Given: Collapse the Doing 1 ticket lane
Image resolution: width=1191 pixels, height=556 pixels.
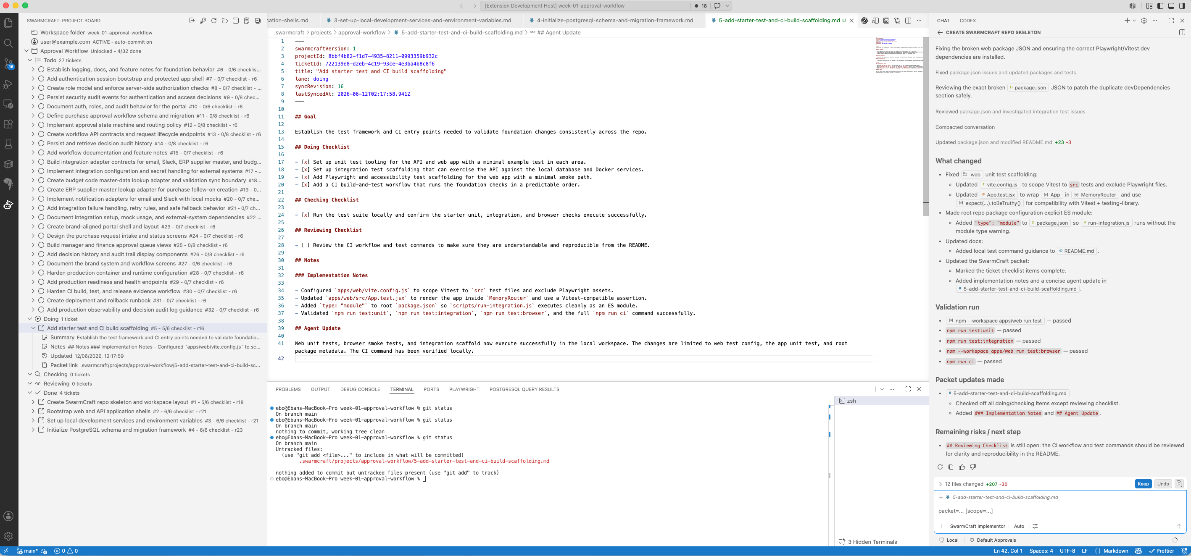Looking at the screenshot, I should 30,319.
